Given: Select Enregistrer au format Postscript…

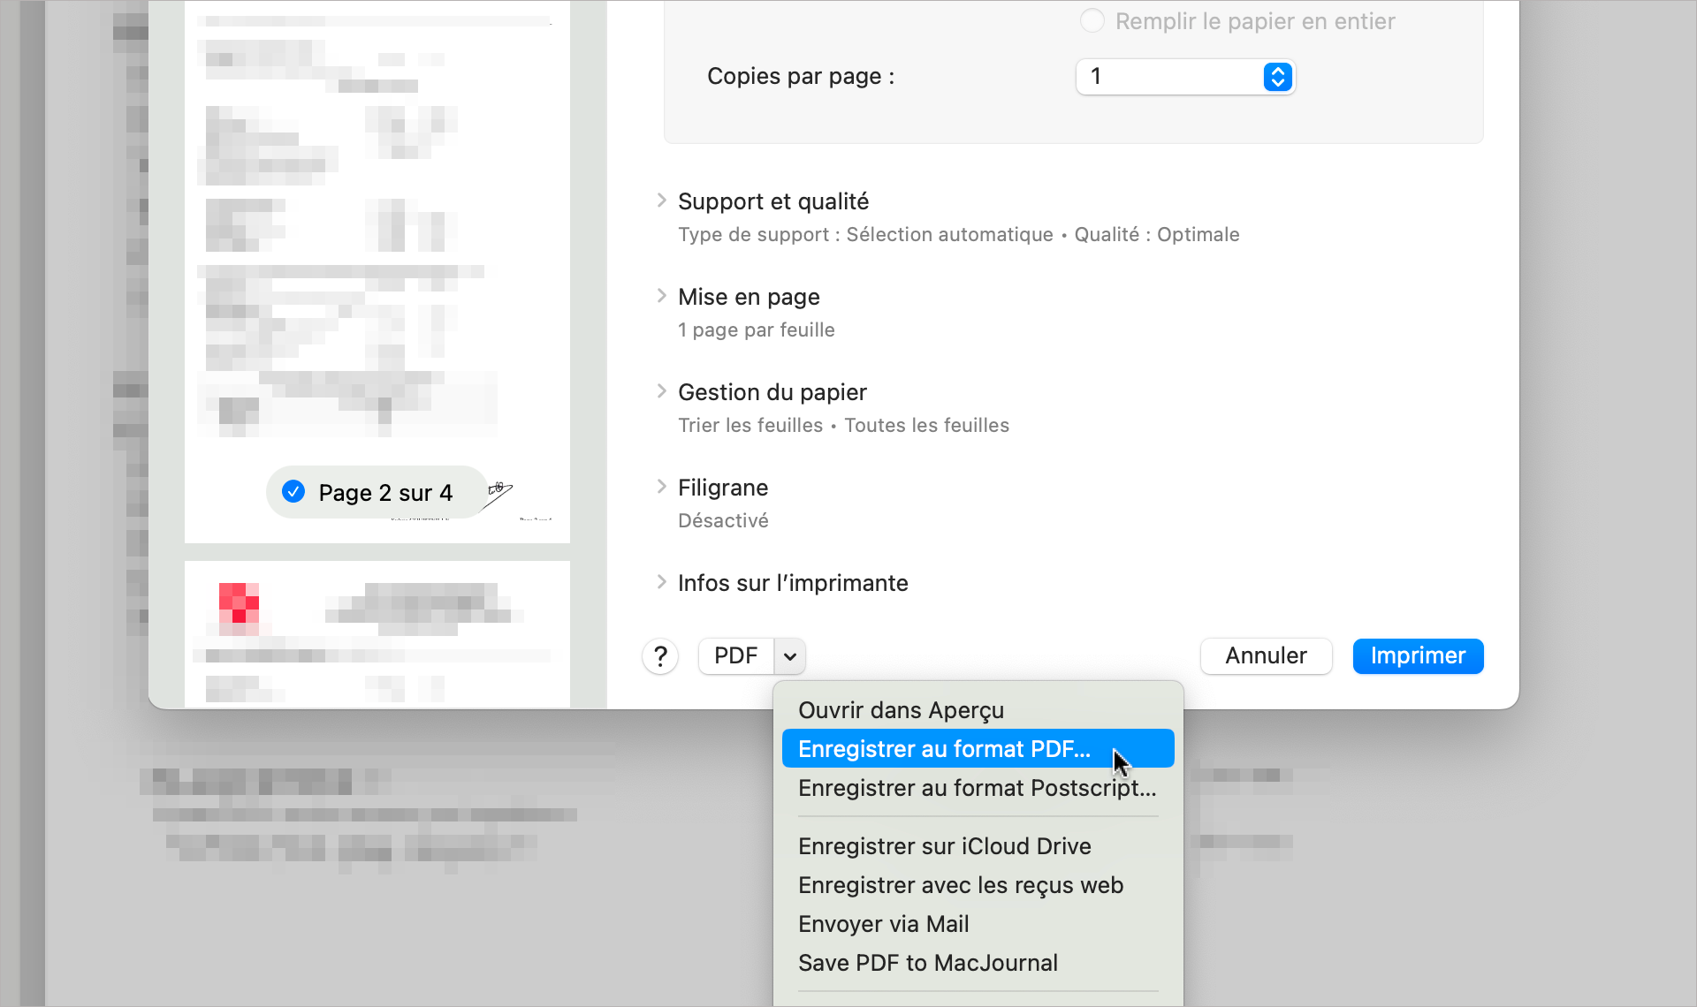Looking at the screenshot, I should click(x=977, y=788).
